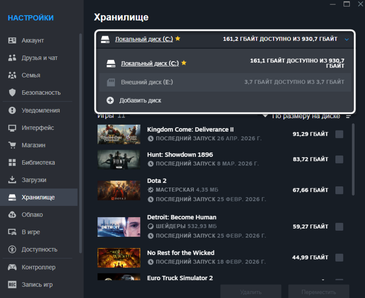Click the Библиотека grid icon

click(12, 162)
